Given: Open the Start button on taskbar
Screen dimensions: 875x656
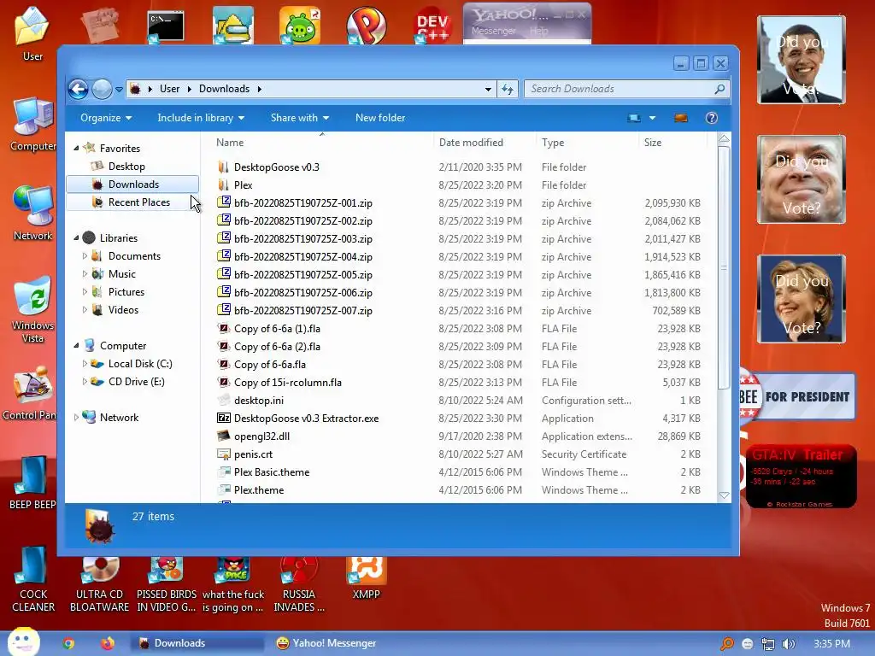Looking at the screenshot, I should pyautogui.click(x=23, y=642).
